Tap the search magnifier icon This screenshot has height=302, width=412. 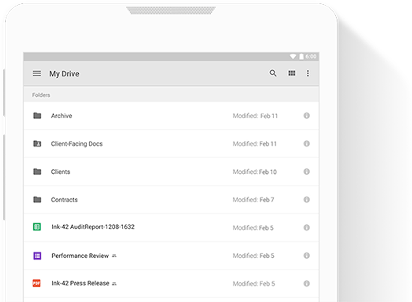[x=273, y=73]
